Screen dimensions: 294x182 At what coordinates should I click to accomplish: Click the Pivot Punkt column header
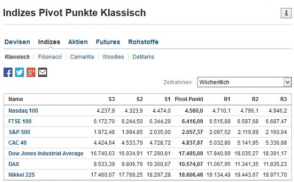click(189, 99)
